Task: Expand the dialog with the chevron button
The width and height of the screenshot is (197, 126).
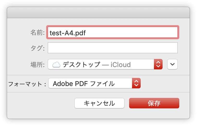Action: 172,64
